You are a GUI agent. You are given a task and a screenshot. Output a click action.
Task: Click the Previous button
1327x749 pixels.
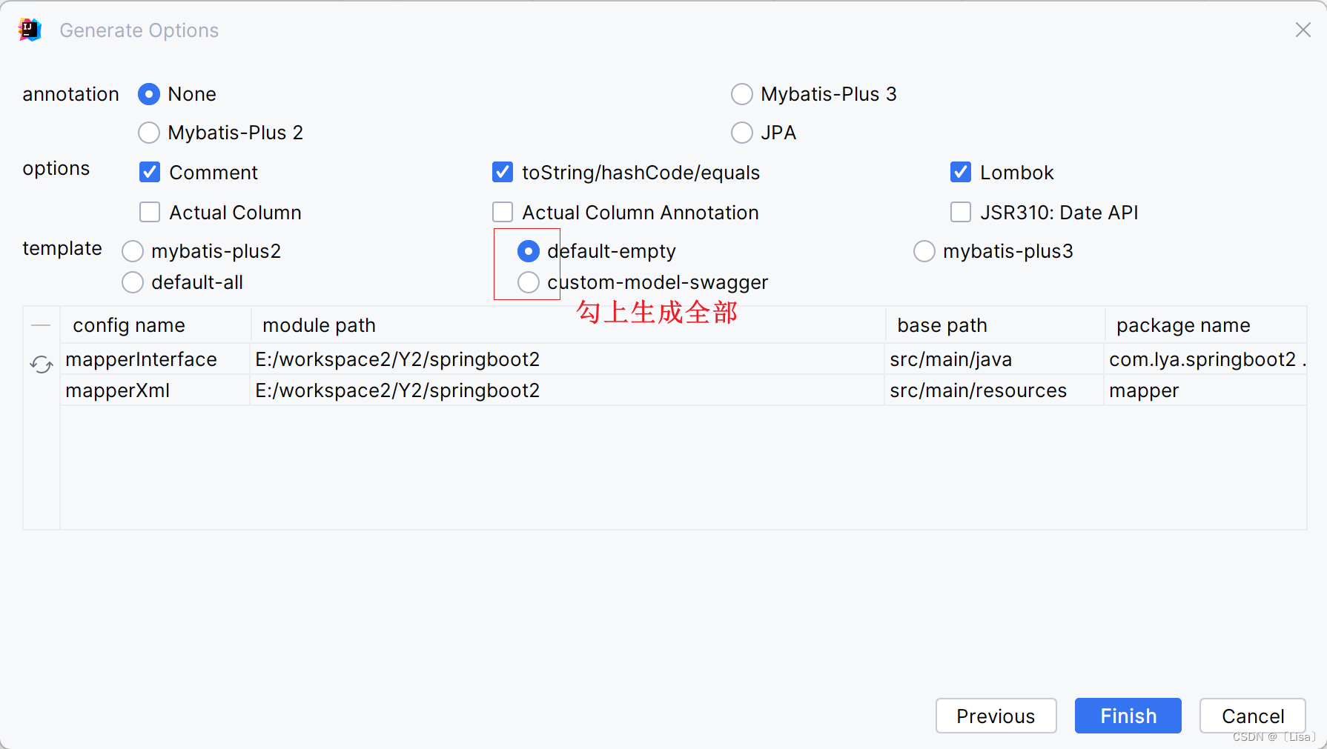tap(996, 716)
